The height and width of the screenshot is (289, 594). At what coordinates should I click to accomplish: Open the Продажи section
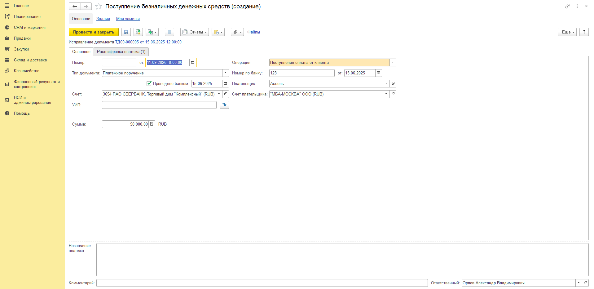tap(22, 38)
